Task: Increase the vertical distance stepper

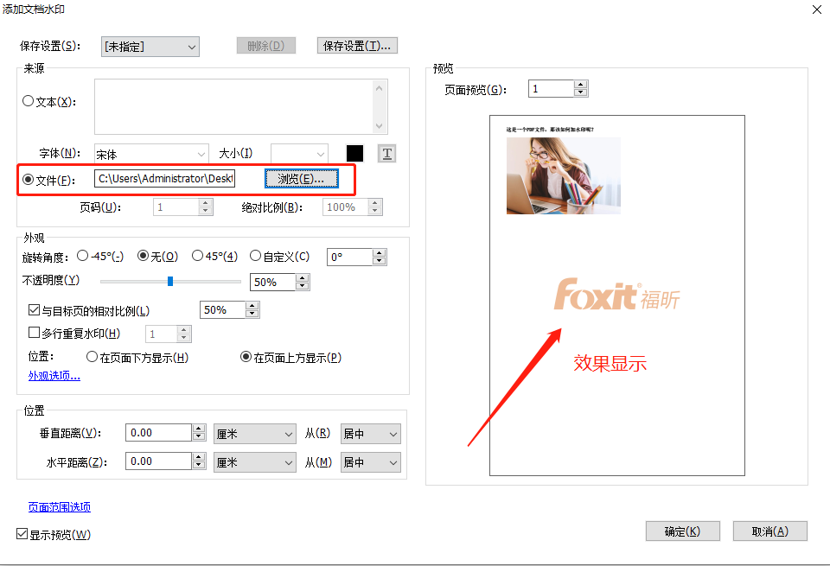Action: [199, 429]
